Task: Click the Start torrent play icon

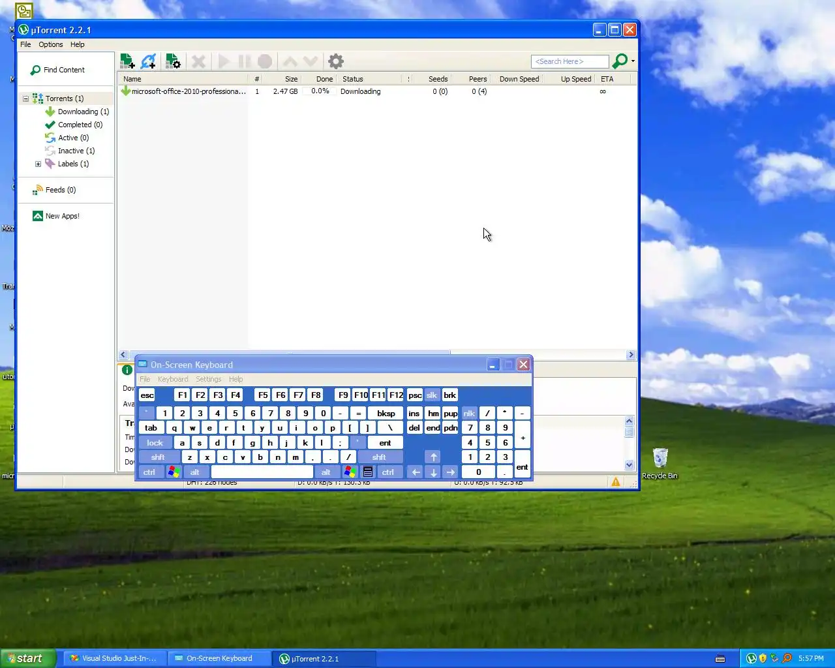Action: coord(224,61)
